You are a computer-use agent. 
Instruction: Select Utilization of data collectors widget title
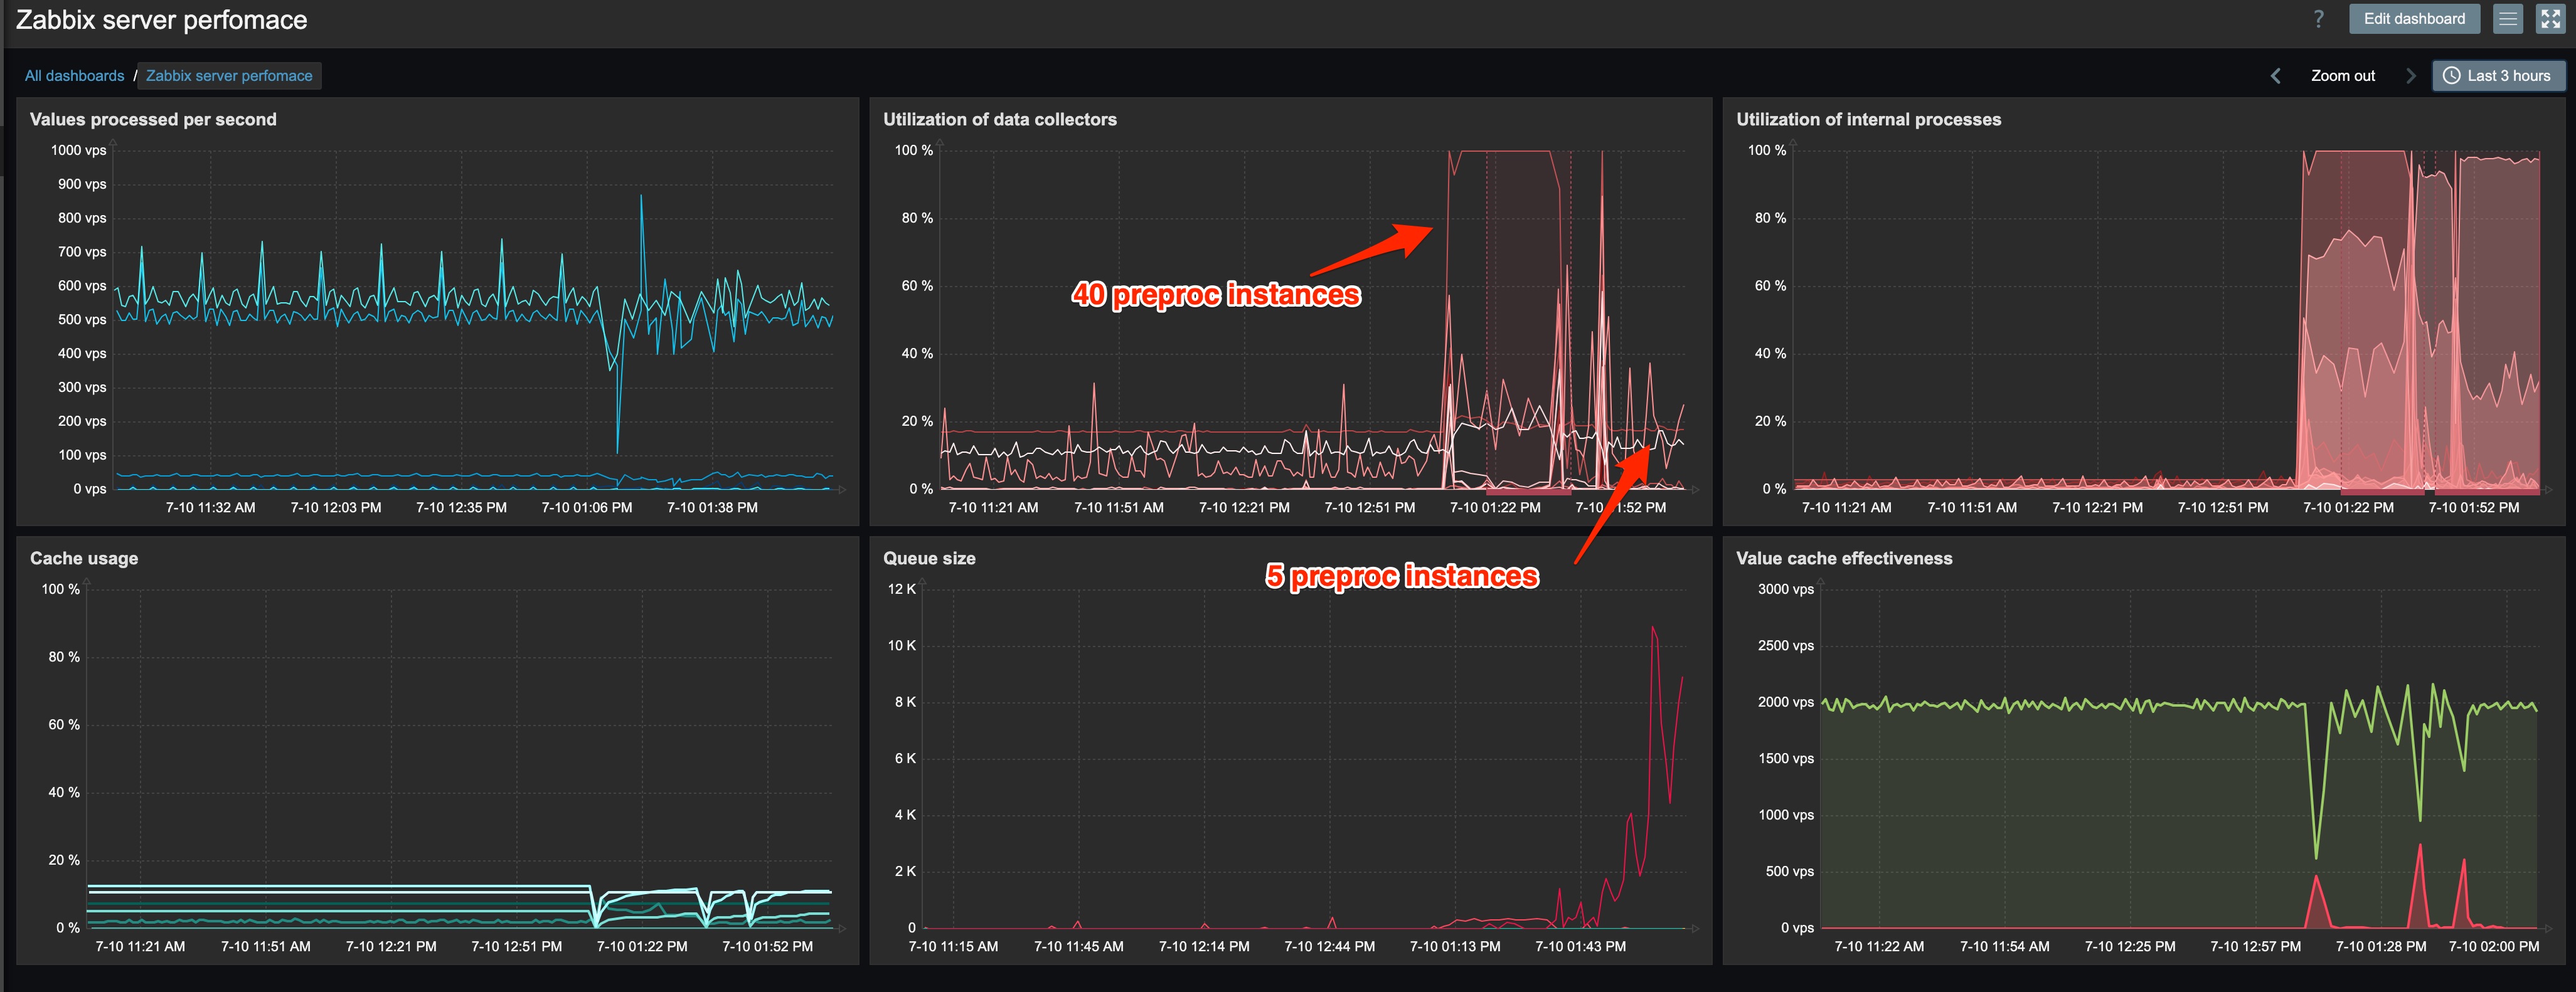[999, 119]
